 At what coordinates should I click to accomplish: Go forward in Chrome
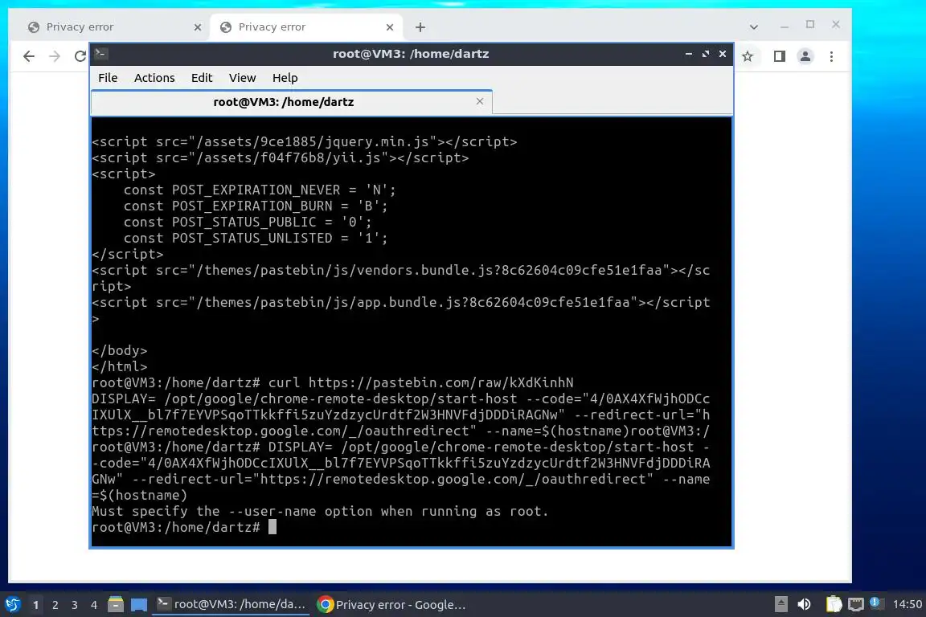(55, 57)
